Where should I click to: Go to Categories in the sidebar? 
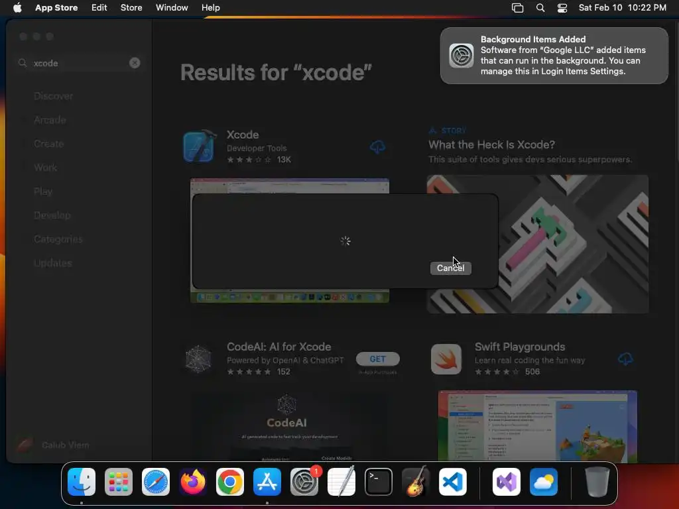coord(58,239)
